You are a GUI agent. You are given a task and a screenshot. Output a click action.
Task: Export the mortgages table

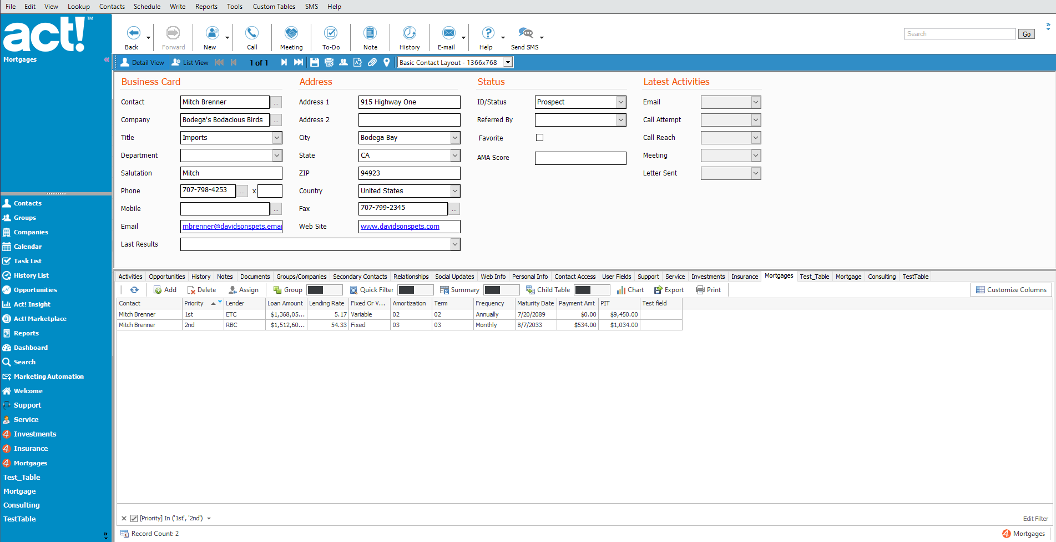[x=669, y=290]
